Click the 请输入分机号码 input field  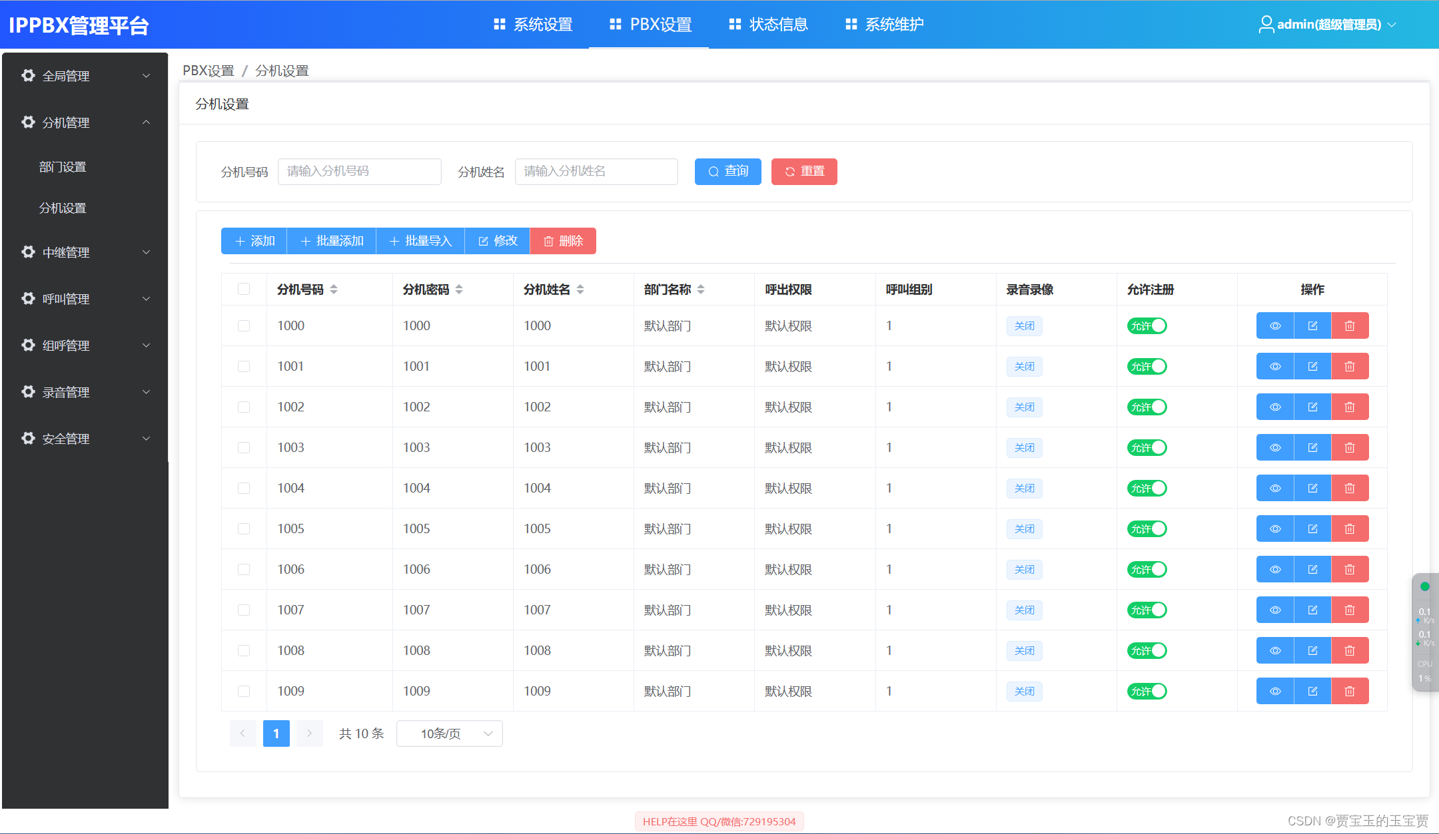[x=359, y=172]
